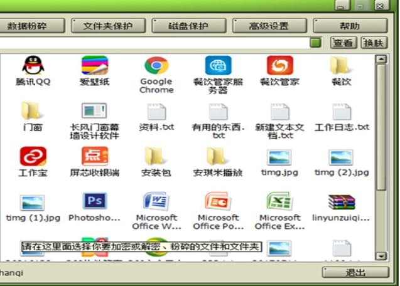This screenshot has height=286, width=400.
Task: Click the file list scroll up arrow
Action: (x=381, y=60)
